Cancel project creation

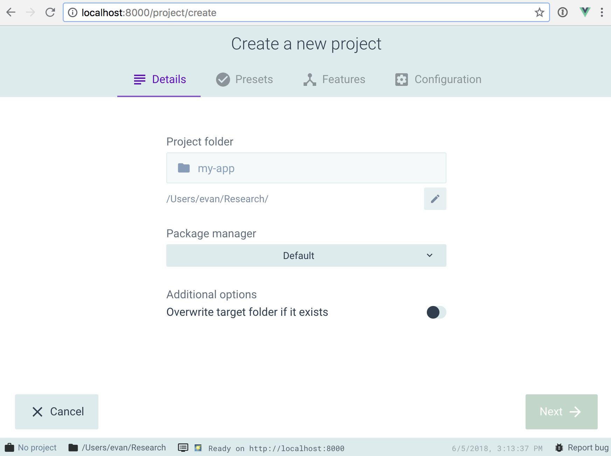point(57,411)
